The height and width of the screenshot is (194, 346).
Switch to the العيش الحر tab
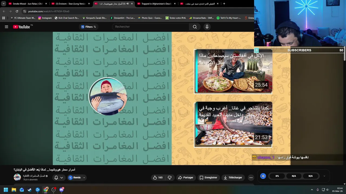pyautogui.click(x=199, y=4)
